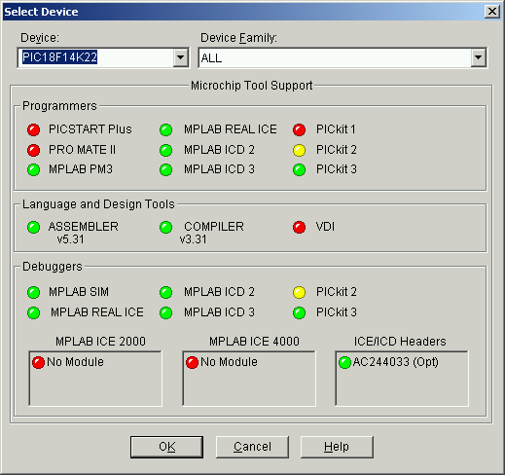
Task: Click the MPLAB ICE 4000 module list box
Action: coord(249,379)
